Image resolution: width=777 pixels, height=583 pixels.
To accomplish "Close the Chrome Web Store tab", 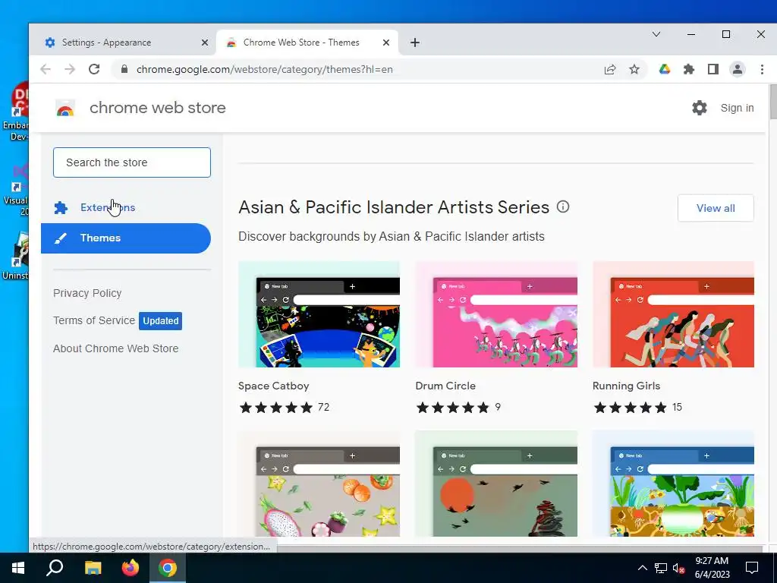I will (386, 43).
